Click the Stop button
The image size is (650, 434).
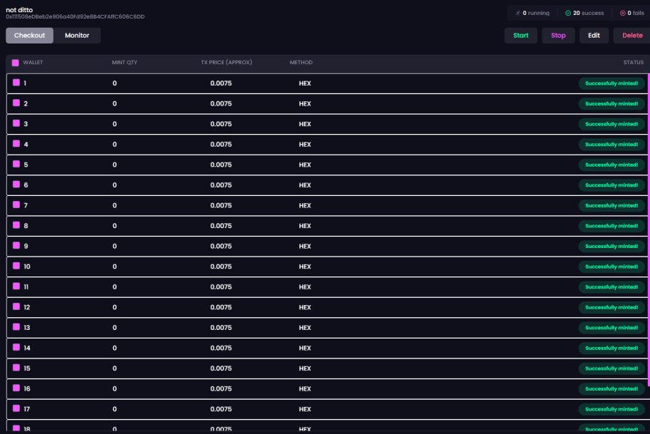pyautogui.click(x=558, y=35)
